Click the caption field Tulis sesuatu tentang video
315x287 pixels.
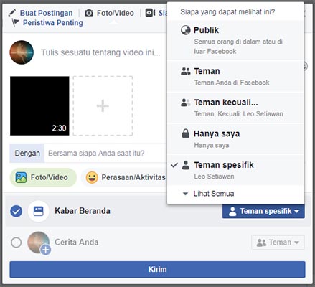click(x=100, y=52)
